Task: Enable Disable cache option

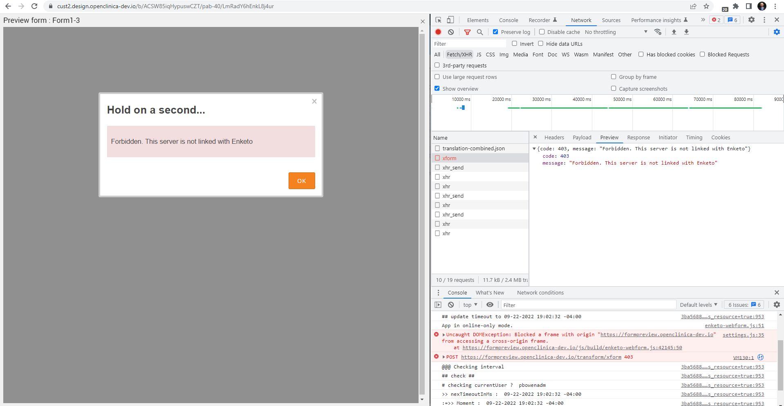Action: tap(542, 32)
